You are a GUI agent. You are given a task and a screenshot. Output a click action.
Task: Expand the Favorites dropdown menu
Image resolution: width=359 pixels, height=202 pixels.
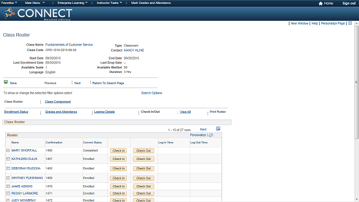(9, 3)
